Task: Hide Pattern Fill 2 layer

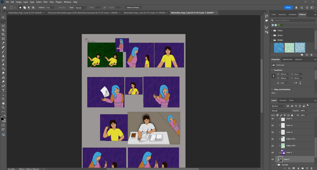Action: pyautogui.click(x=272, y=146)
